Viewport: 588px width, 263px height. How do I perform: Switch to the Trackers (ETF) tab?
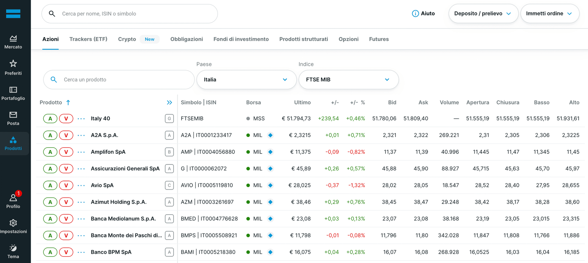click(88, 39)
